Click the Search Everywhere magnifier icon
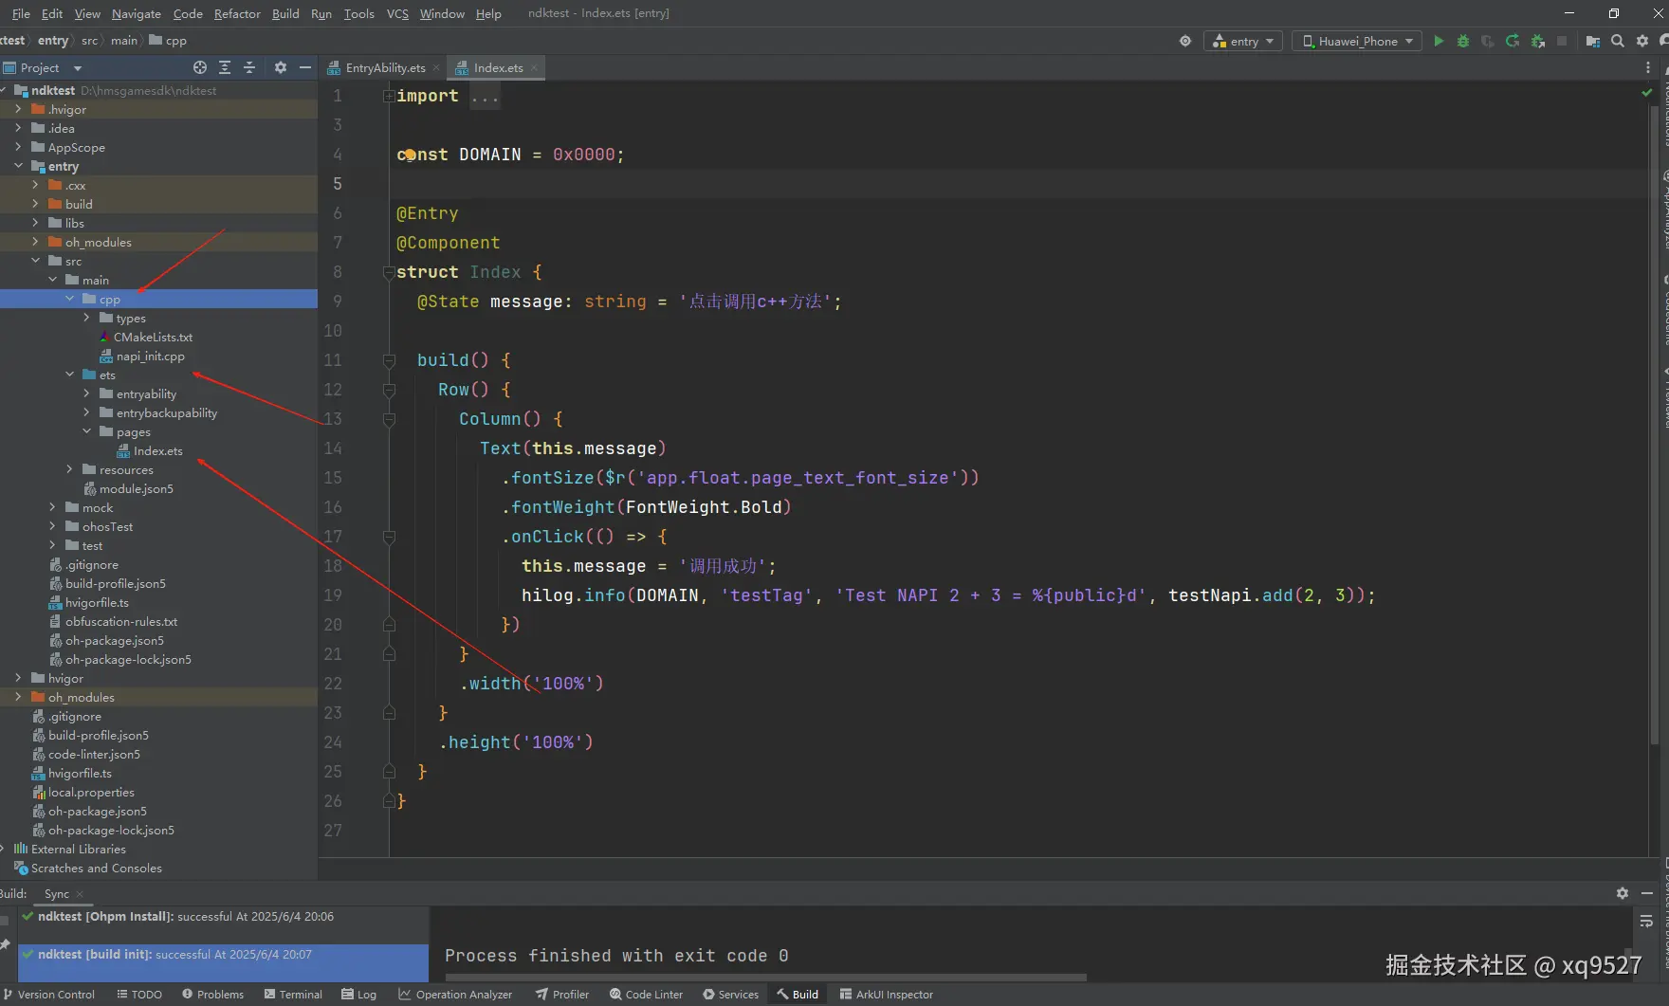 [x=1618, y=41]
